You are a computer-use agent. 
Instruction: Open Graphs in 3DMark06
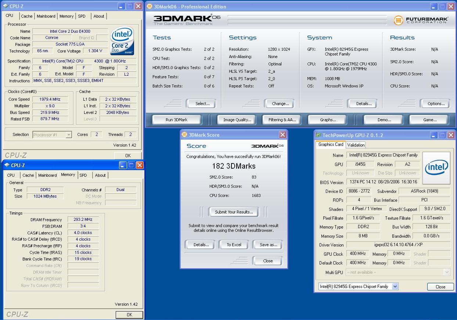[x=328, y=120]
